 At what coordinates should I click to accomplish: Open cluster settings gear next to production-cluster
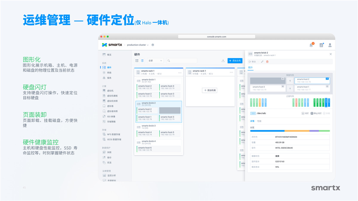(153, 45)
